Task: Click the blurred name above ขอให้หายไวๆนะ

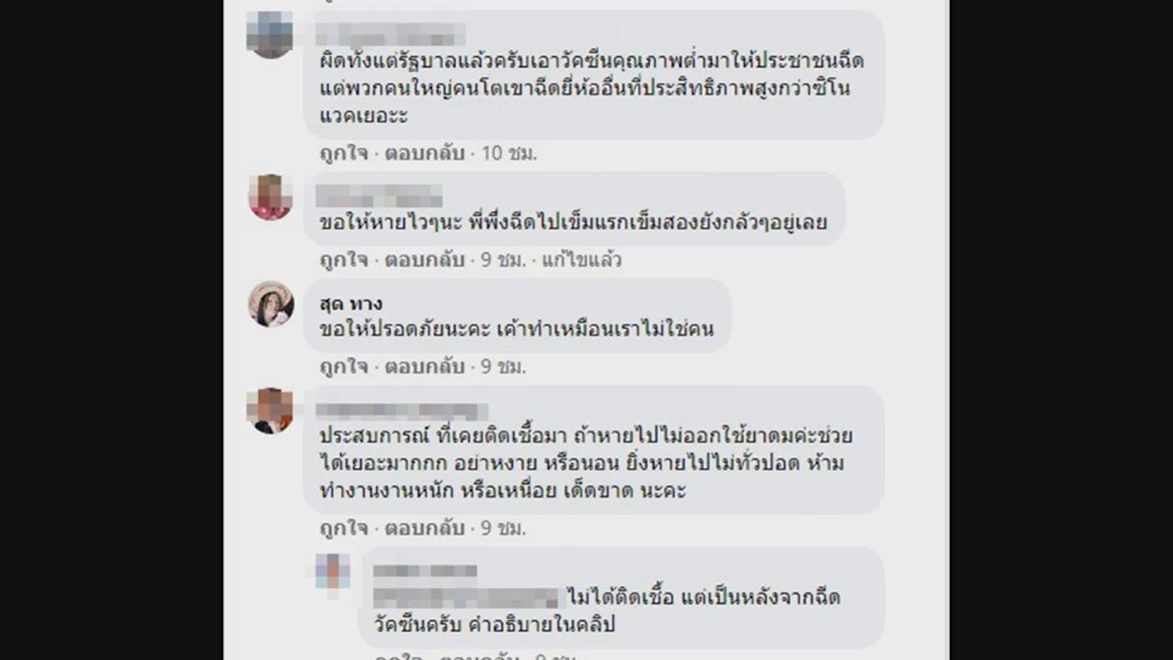Action: [379, 196]
